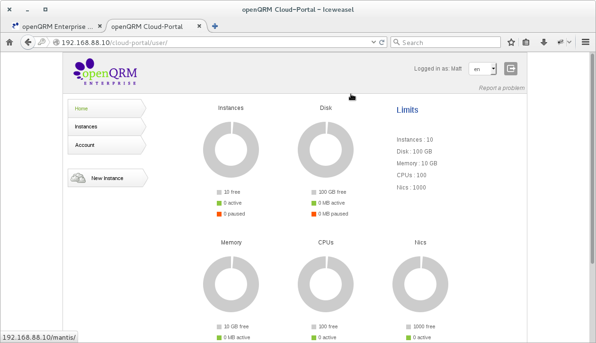Open the downloads arrow icon
This screenshot has height=343, width=596.
544,42
